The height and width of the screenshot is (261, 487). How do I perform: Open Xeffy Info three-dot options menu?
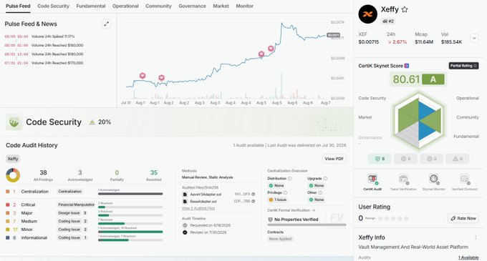(x=476, y=237)
